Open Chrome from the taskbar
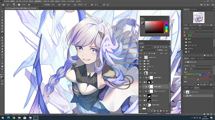Viewport: 215px width, 120px height. (x=14, y=118)
